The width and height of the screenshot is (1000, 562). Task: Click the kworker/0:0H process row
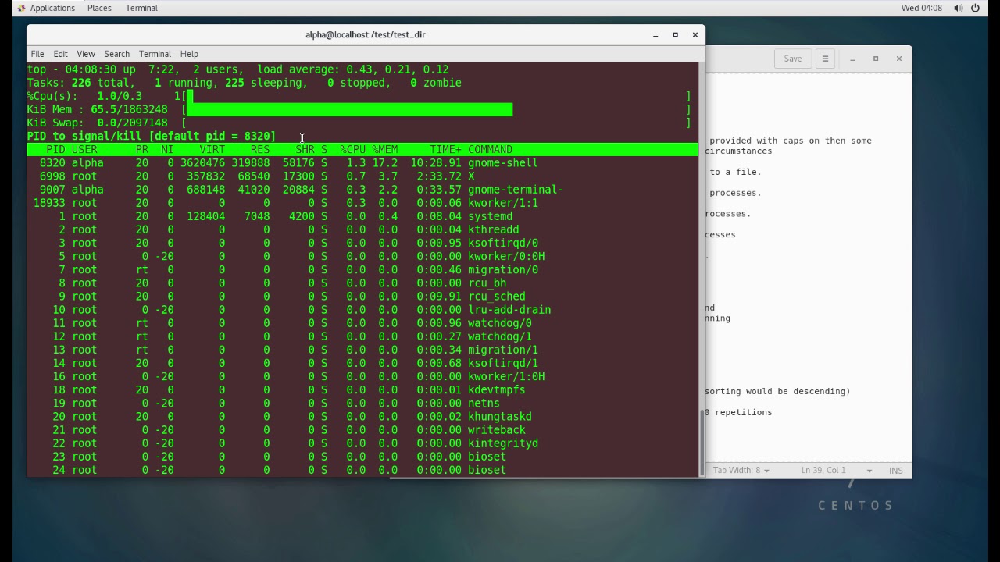tap(362, 256)
